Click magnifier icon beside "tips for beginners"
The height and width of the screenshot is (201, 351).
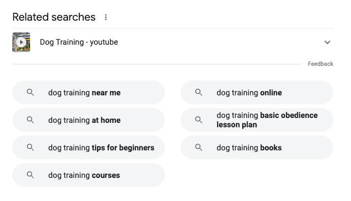(31, 147)
